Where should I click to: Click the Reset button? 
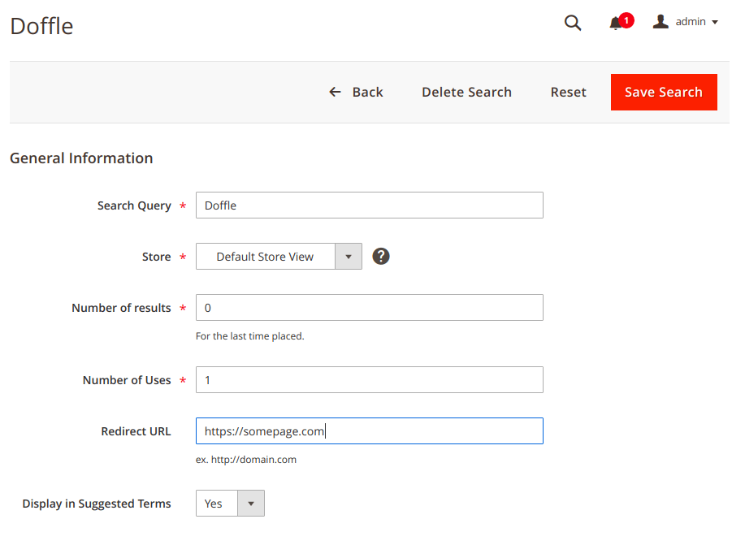pyautogui.click(x=568, y=92)
